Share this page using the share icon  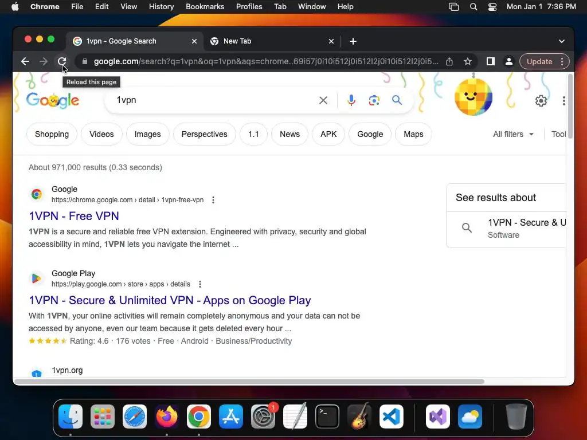[x=449, y=61]
